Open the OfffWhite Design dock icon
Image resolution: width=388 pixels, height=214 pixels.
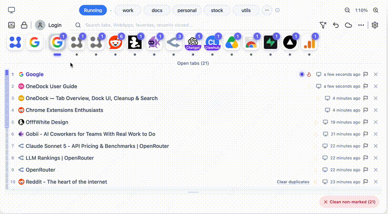tap(135, 43)
